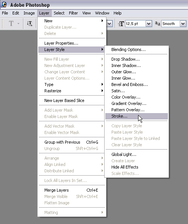Click the Smooth anti-aliasing field
The height and width of the screenshot is (224, 188).
click(171, 24)
